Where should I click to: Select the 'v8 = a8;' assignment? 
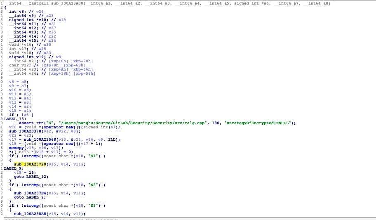[19, 82]
